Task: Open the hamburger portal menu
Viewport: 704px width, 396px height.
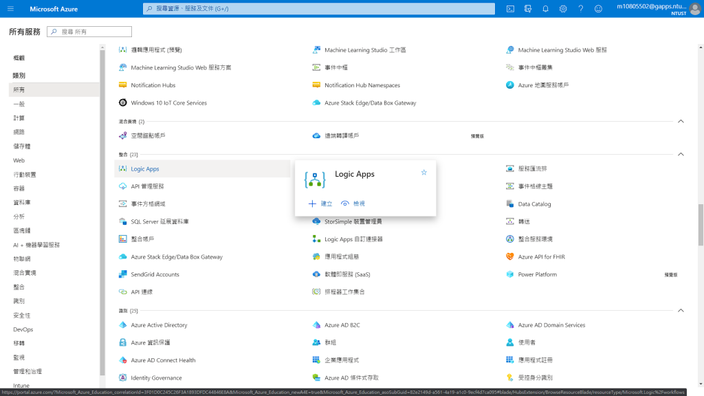Action: tap(11, 8)
